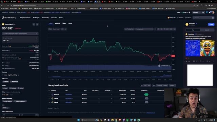
Task: Click the Honeyland bee avatar in community panel
Action: click(187, 24)
